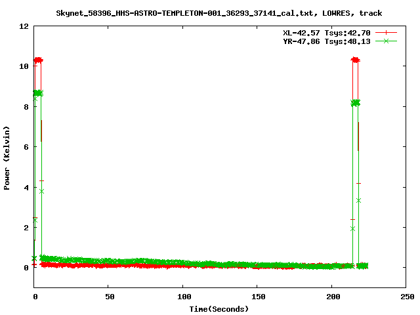Click the x-axis tick label 200
The image size is (420, 315).
pos(333,297)
